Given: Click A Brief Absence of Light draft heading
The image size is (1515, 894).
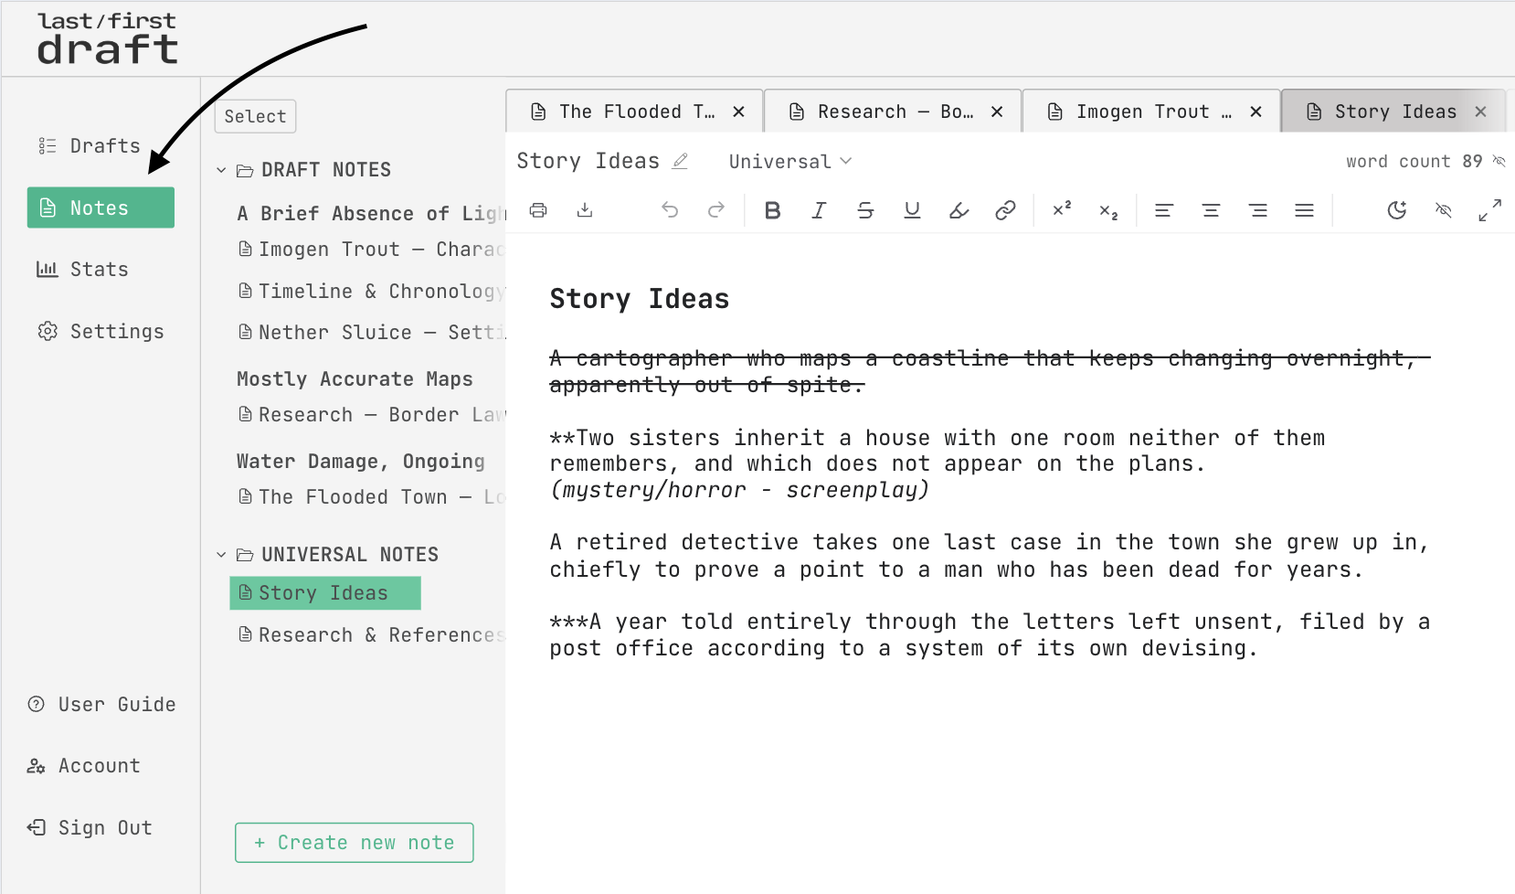Looking at the screenshot, I should coord(370,214).
